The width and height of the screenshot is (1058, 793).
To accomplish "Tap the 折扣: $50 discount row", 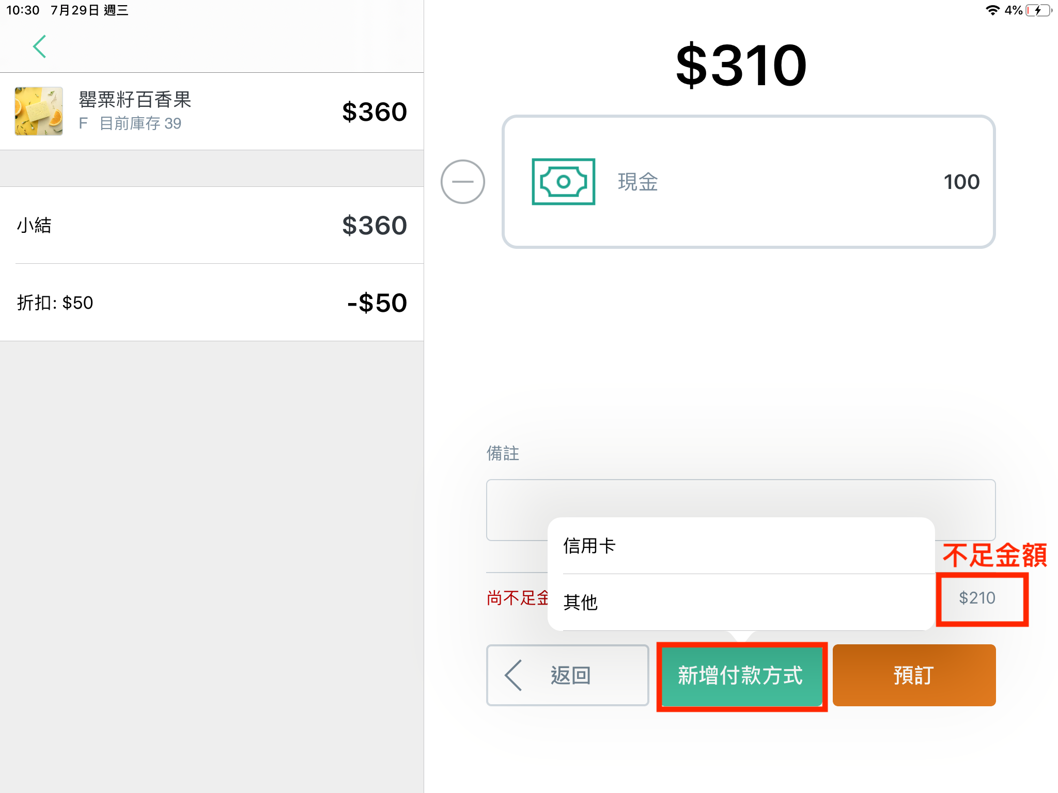I will click(212, 303).
